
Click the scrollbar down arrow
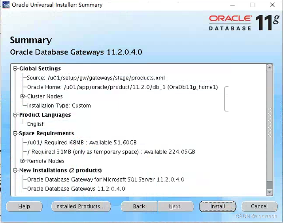(x=270, y=192)
